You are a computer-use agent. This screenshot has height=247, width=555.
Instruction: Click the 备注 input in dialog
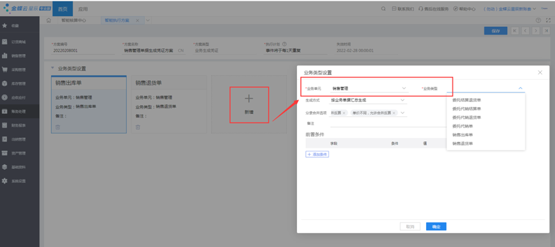pos(388,123)
